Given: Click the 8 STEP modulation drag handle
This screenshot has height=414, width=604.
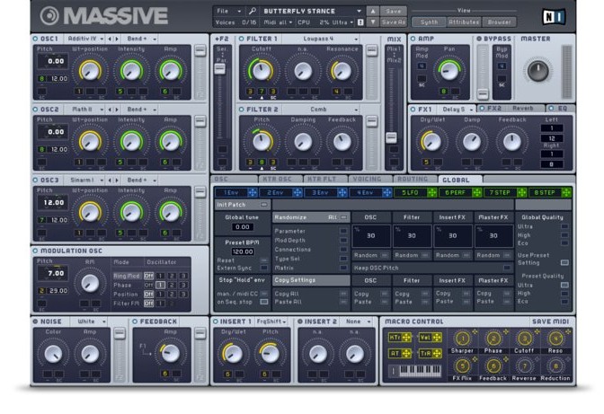Looking at the screenshot, I should coord(566,193).
